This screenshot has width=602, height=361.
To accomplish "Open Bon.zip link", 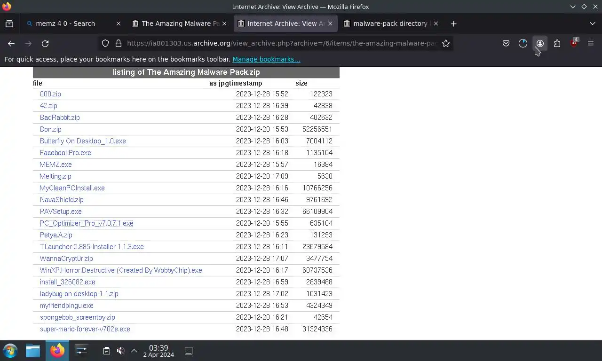I will click(50, 129).
